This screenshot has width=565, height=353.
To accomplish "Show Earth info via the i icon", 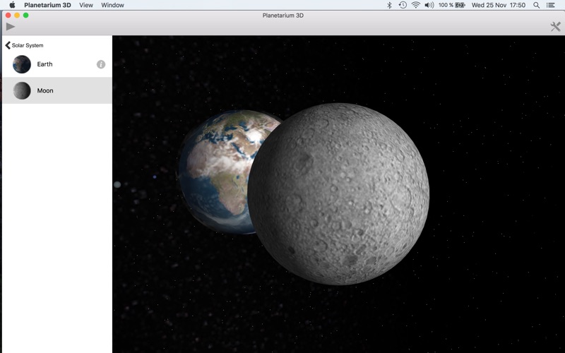I will point(101,64).
